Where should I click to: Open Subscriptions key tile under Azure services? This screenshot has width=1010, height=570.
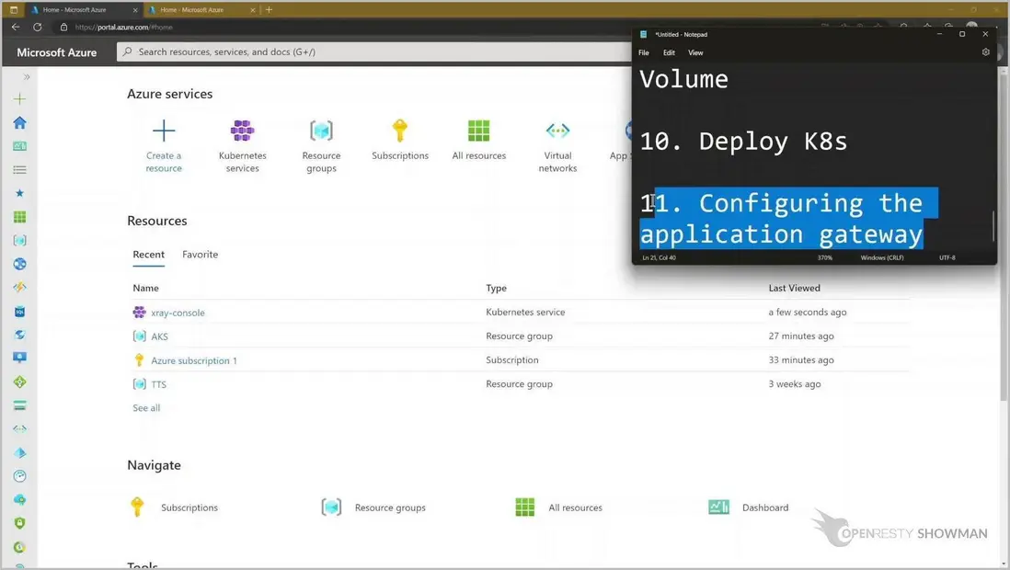pyautogui.click(x=400, y=140)
